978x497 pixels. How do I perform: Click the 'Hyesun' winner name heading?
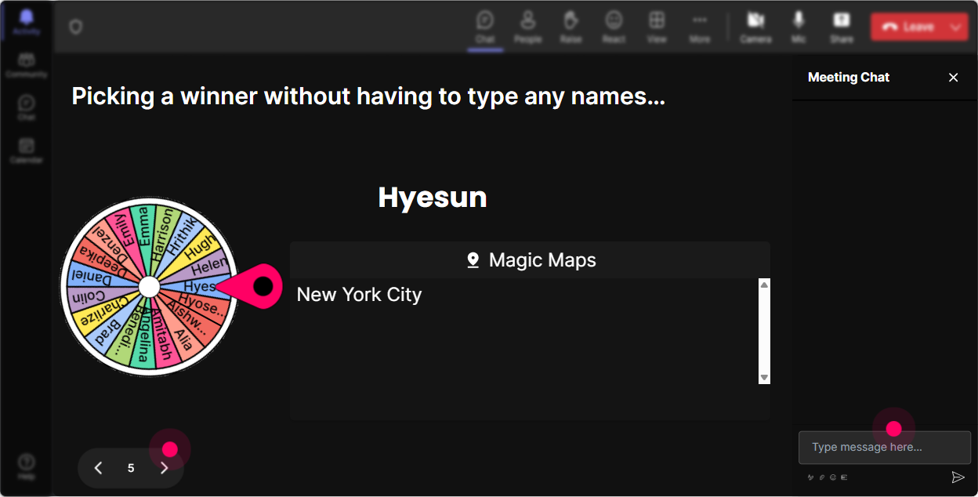tap(433, 198)
